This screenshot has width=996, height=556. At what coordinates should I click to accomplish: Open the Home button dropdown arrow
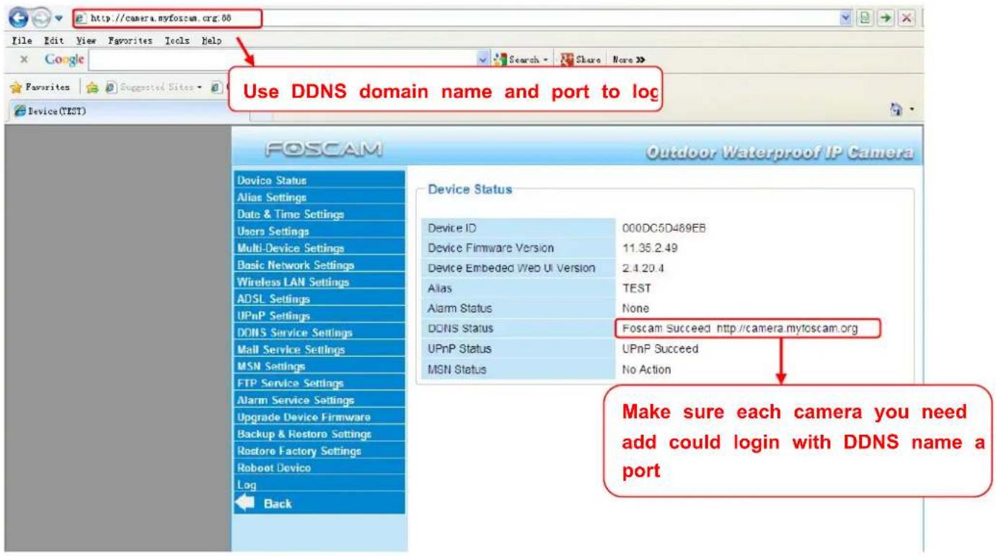click(912, 110)
